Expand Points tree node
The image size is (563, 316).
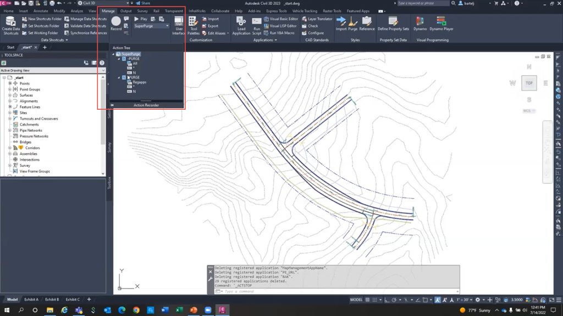point(10,83)
